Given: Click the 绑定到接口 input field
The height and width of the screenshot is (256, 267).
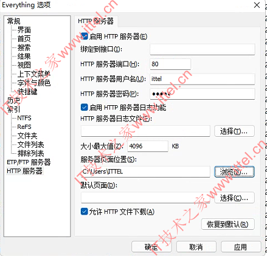Looking at the screenshot, I should [203, 49].
